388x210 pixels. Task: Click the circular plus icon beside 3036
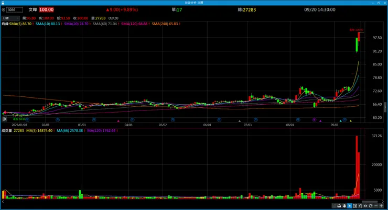[x=4, y=9]
